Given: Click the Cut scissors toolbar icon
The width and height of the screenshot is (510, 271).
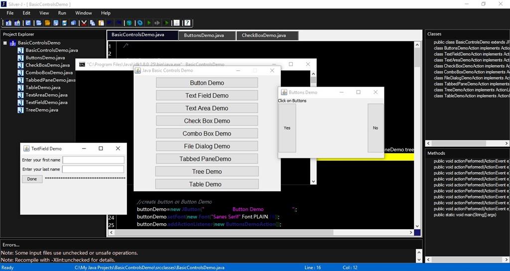Looking at the screenshot, I should 84,23.
